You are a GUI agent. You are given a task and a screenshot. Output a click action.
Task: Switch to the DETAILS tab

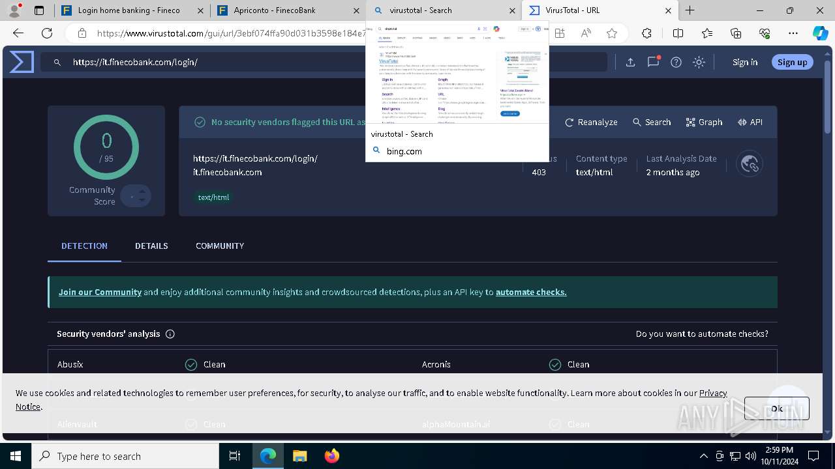151,246
